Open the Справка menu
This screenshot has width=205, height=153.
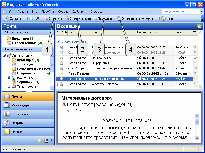(x=96, y=12)
